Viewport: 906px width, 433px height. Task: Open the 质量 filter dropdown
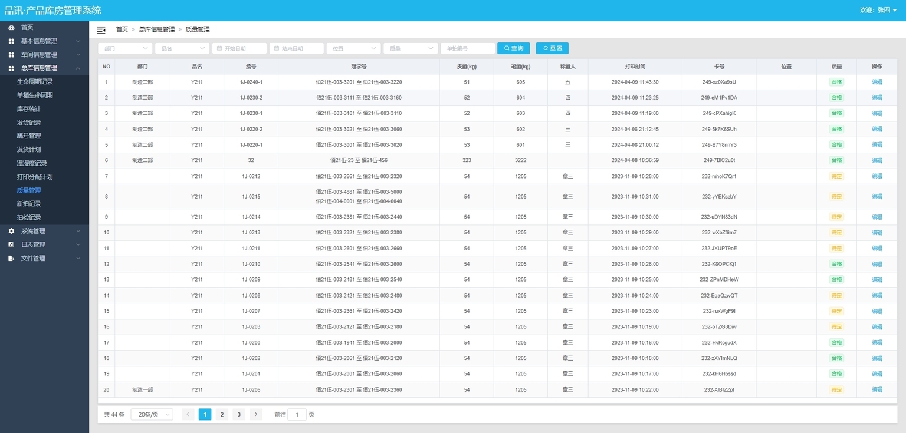coord(411,48)
